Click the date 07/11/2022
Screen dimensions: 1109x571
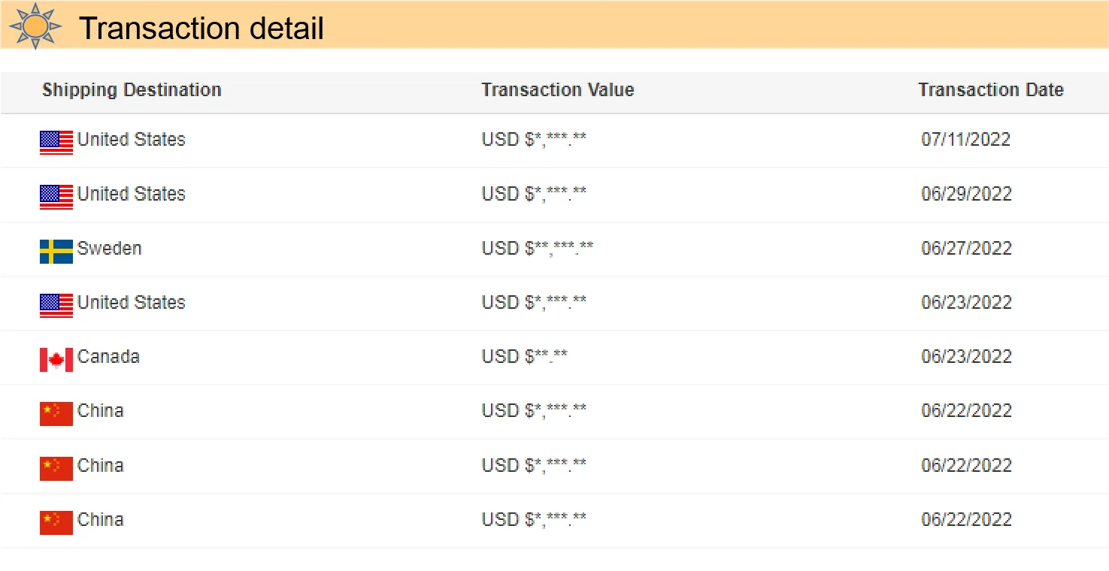coord(966,139)
